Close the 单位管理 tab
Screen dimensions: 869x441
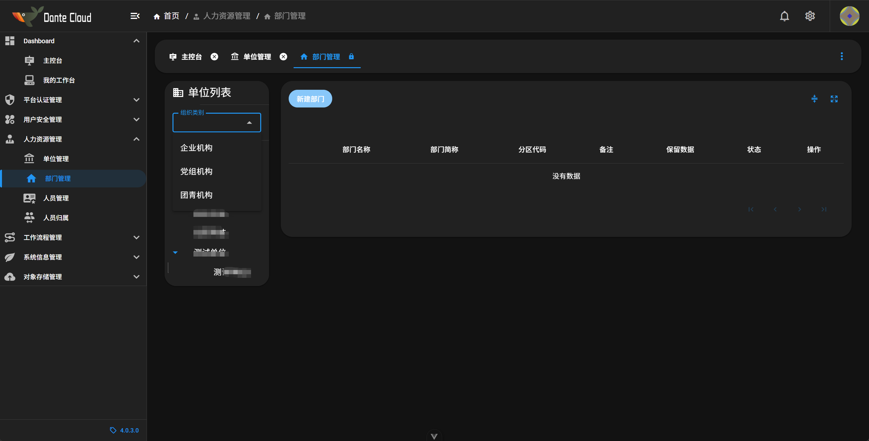coord(283,57)
